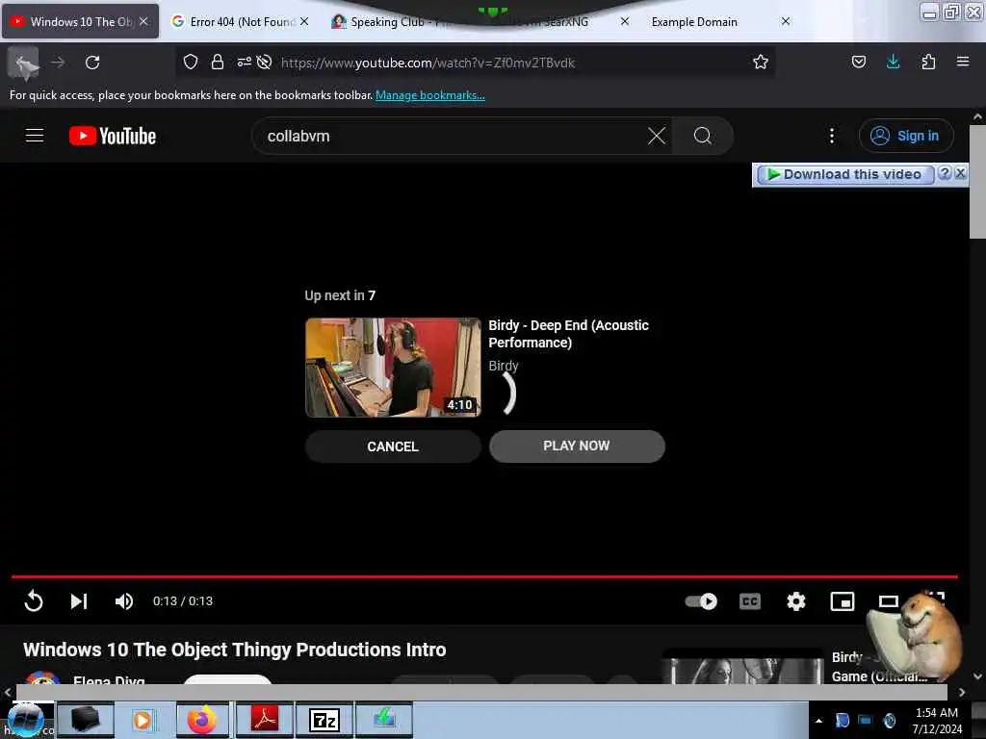Click the Windows Start orb

click(x=25, y=720)
